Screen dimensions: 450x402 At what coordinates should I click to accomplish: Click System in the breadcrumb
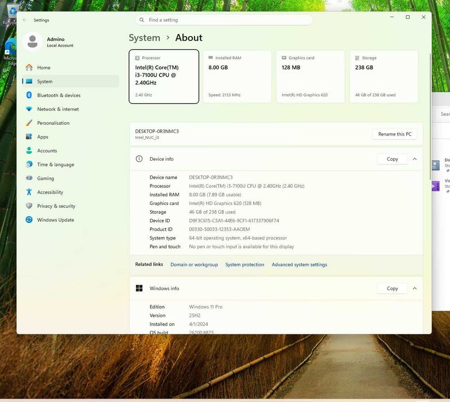pos(145,38)
